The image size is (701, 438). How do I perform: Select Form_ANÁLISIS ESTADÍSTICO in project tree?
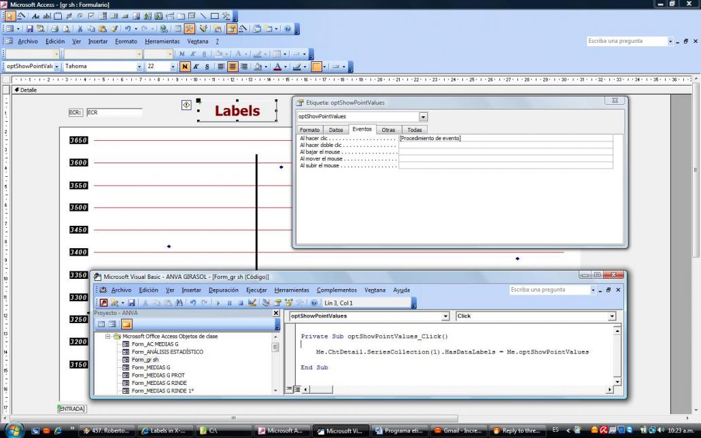click(x=167, y=352)
